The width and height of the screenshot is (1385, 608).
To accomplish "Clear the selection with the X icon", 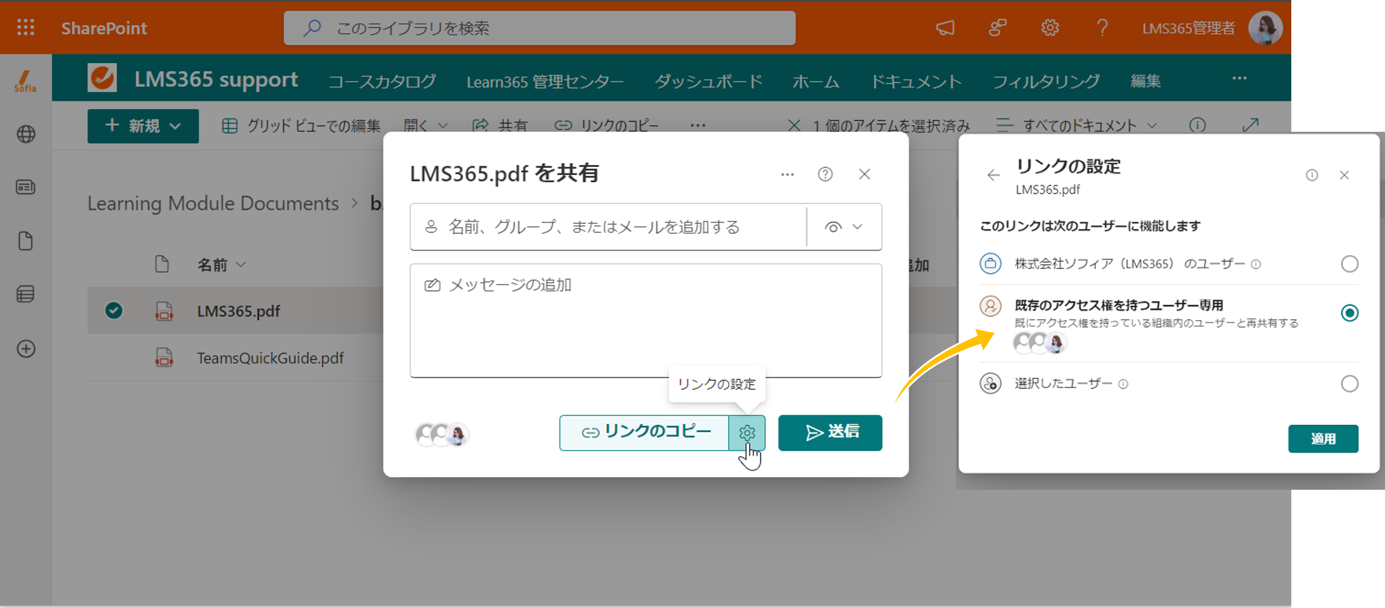I will 794,125.
